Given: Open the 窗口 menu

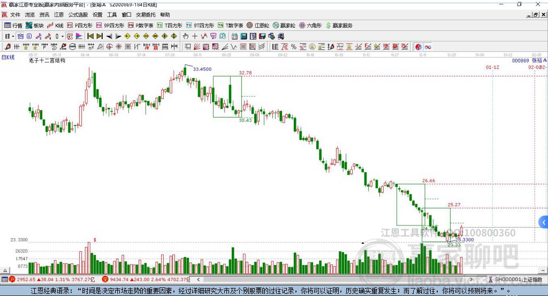Looking at the screenshot, I should [126, 14].
